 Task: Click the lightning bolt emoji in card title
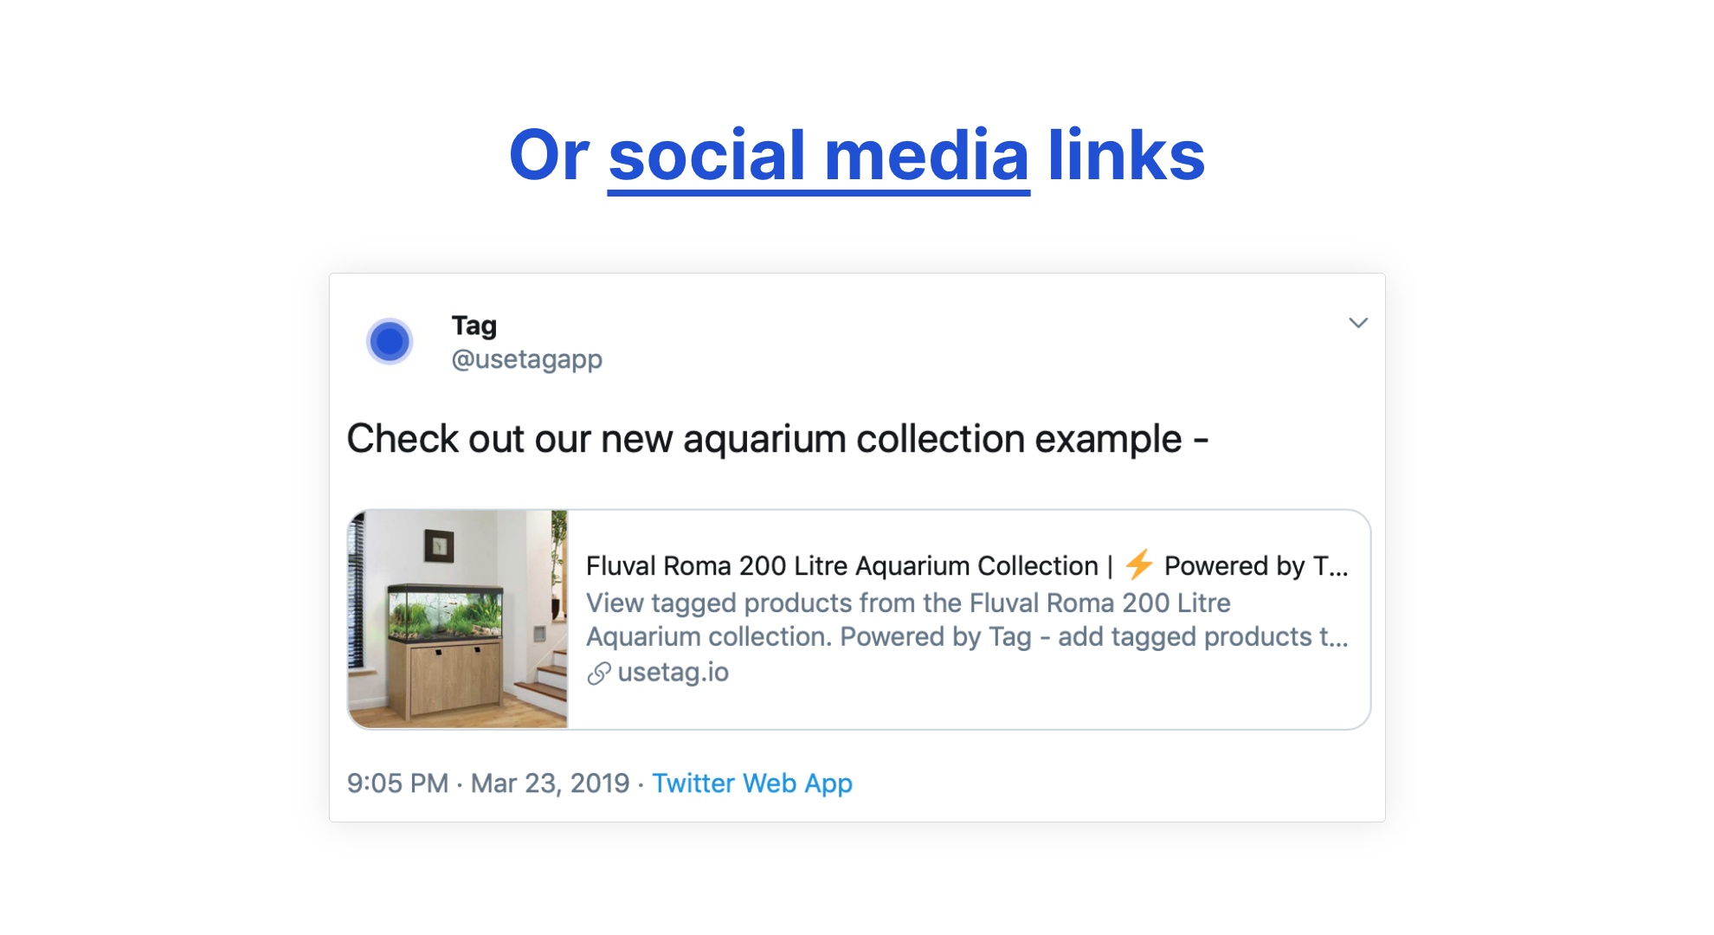coord(1137,566)
